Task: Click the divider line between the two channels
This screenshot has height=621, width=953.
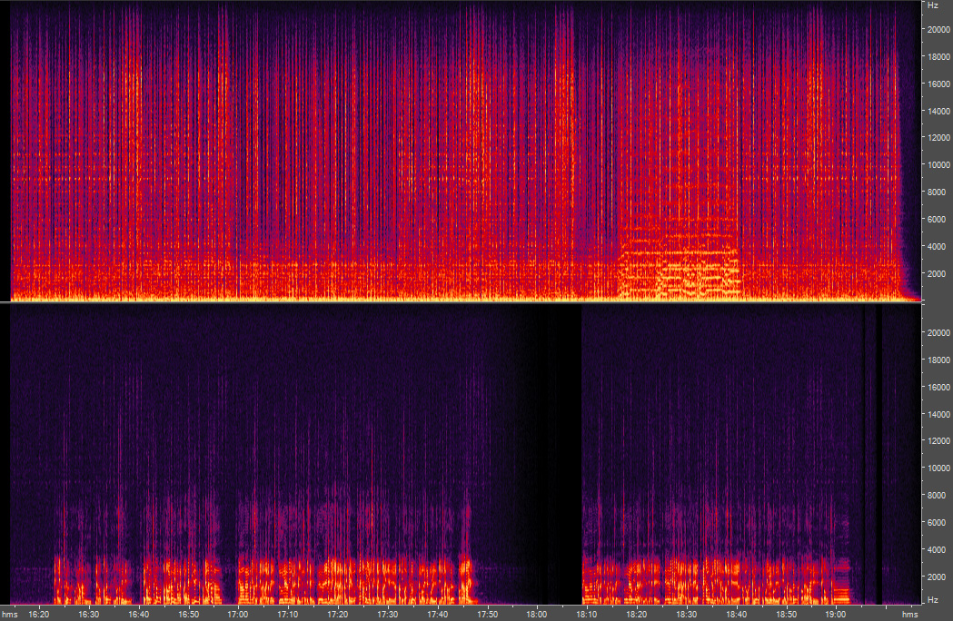Action: (463, 302)
